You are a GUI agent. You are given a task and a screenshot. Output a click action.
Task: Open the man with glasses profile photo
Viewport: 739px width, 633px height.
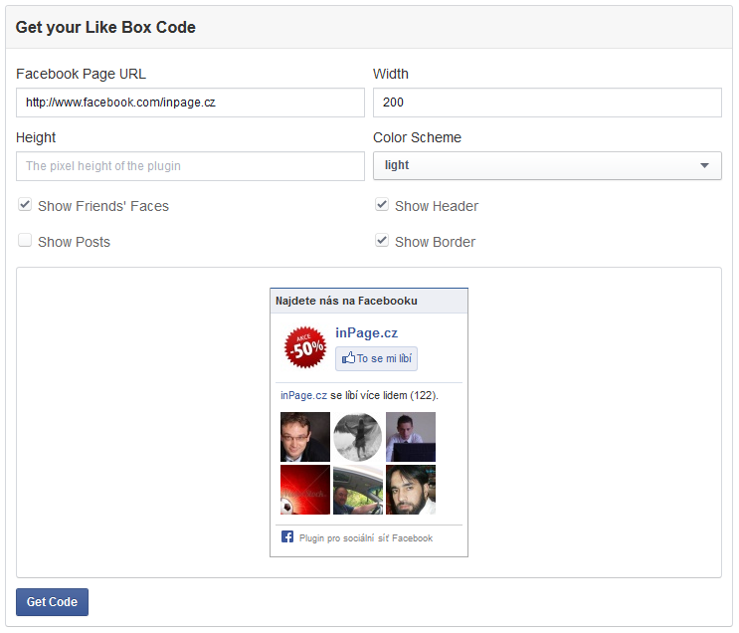tap(305, 437)
